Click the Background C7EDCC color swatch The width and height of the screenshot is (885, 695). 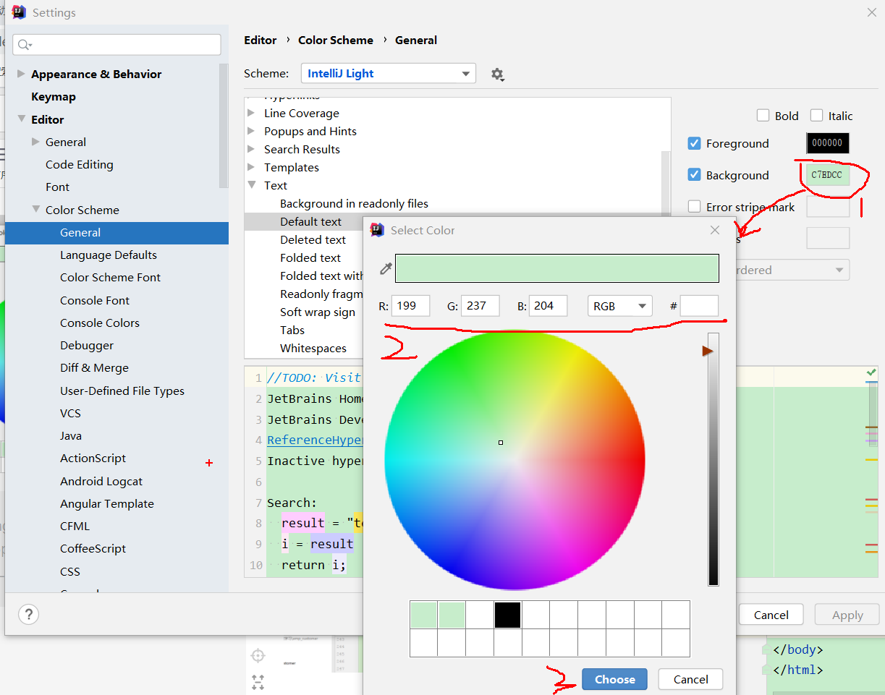click(827, 175)
